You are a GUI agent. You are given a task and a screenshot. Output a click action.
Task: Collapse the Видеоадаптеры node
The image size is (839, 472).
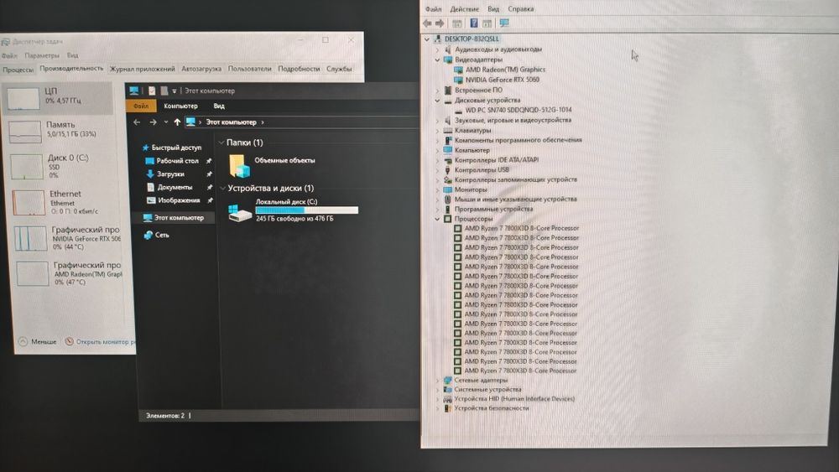437,60
